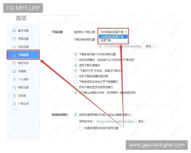Click the 广告过滤 block icon

point(14,104)
